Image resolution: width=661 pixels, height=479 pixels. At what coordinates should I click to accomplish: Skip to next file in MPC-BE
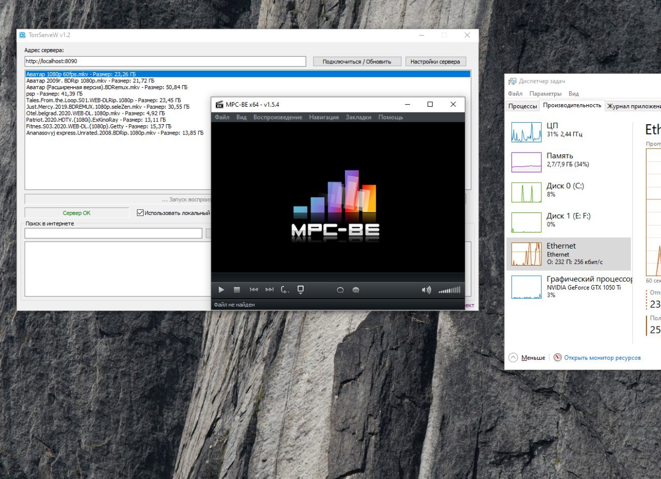[x=270, y=290]
